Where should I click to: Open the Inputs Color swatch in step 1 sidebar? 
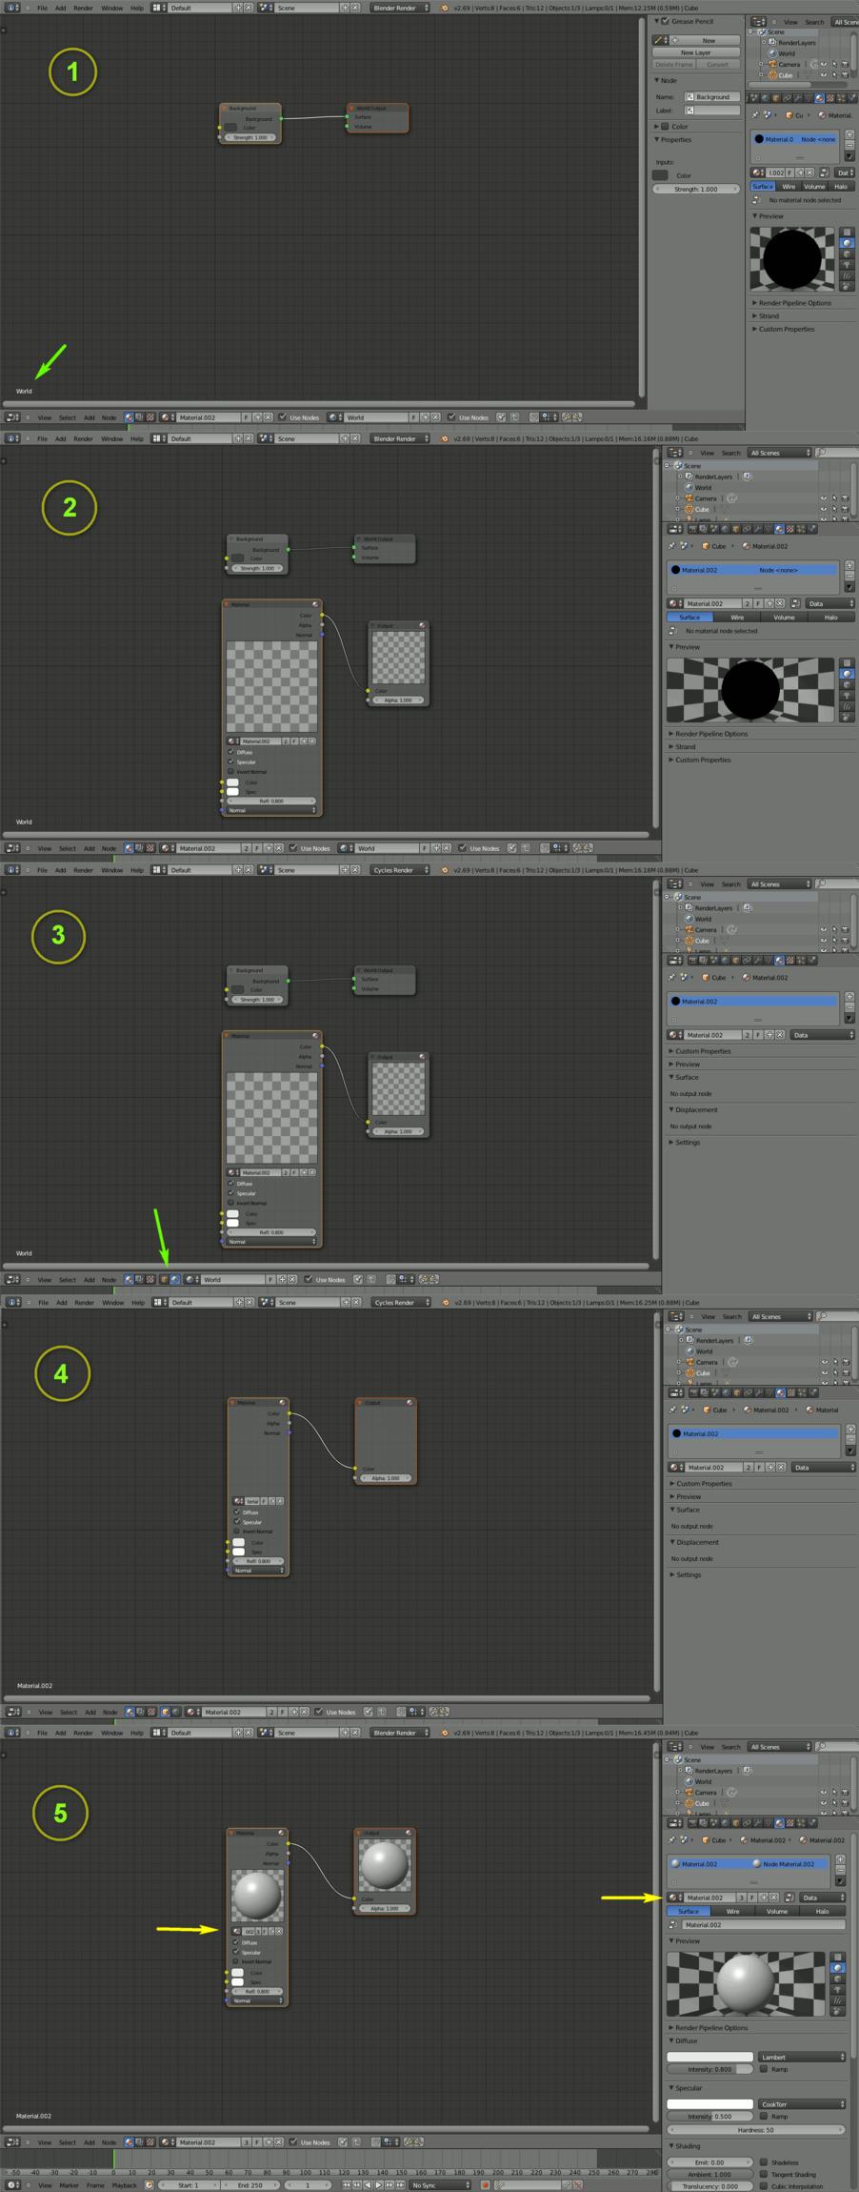[660, 175]
